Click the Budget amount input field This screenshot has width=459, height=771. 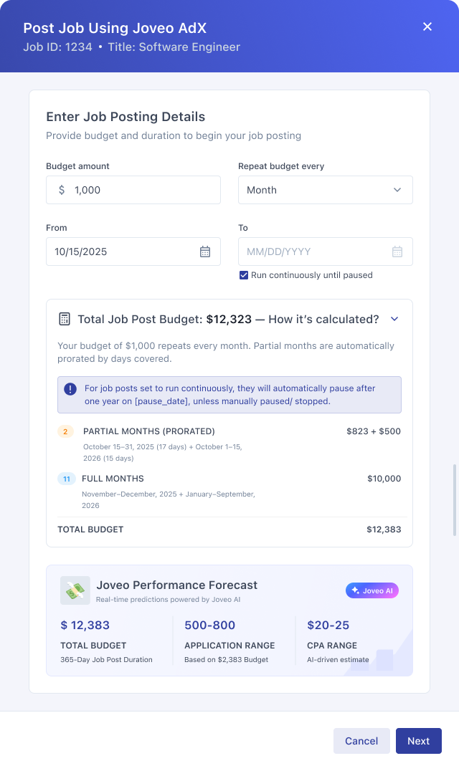pyautogui.click(x=143, y=190)
